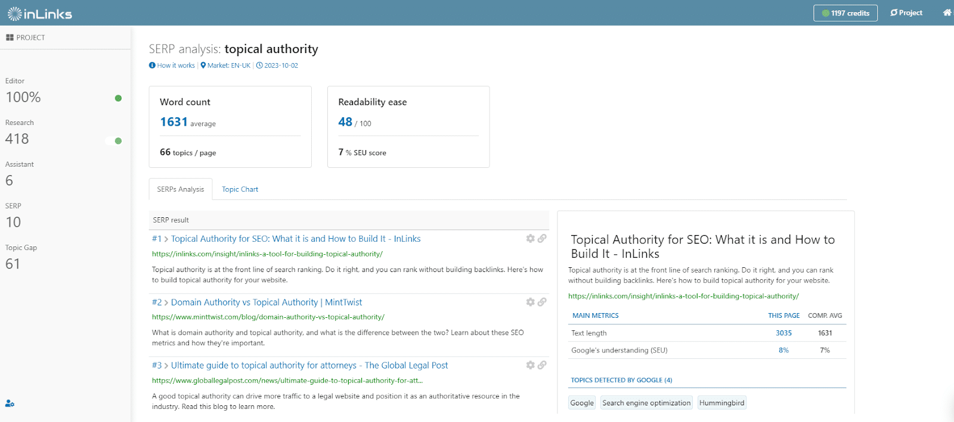The image size is (954, 422).
Task: Open the globallegalpost.com URL
Action: coord(287,380)
